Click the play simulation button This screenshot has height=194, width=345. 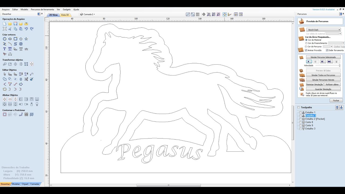pyautogui.click(x=309, y=62)
